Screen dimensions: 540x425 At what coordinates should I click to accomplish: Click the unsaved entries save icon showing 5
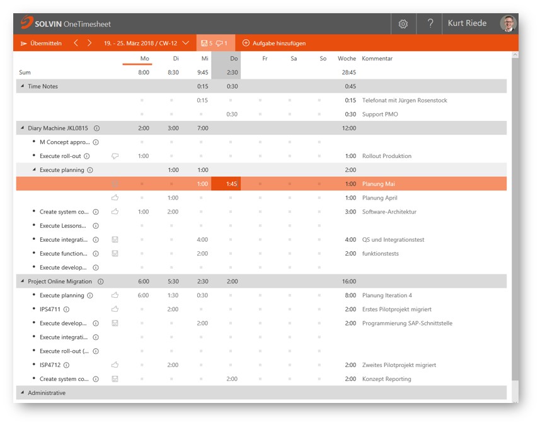point(207,43)
